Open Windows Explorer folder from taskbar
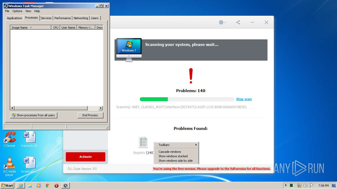337x189 pixels. coord(30,186)
